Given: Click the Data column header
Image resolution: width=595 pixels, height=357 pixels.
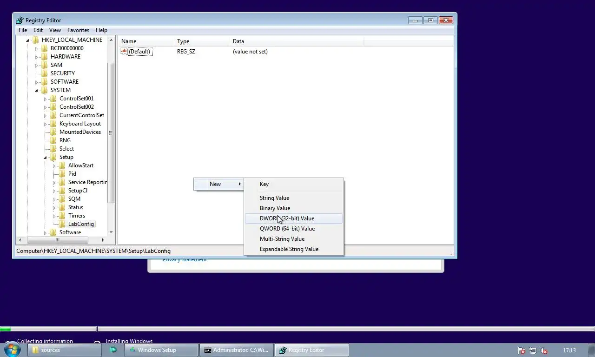Looking at the screenshot, I should pos(297,41).
